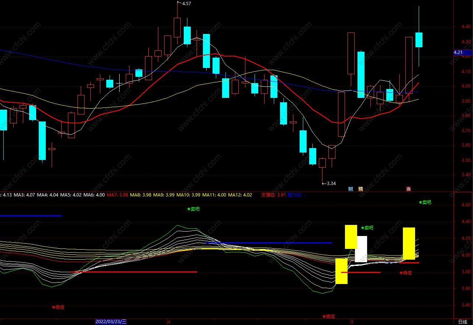The height and width of the screenshot is (325, 473).
Task: Click the 4.57 high price label
Action: pos(186,3)
